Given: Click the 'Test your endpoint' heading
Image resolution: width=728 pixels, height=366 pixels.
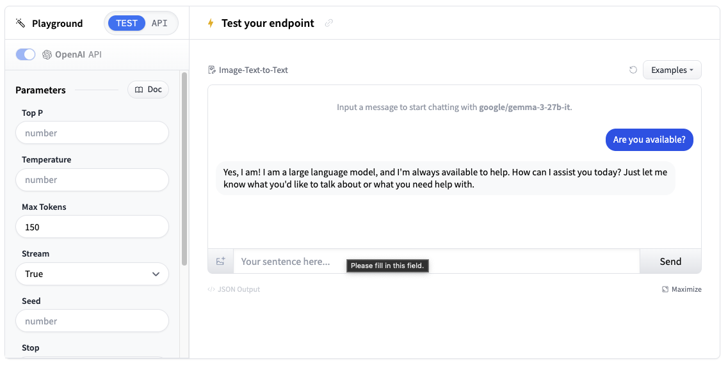Looking at the screenshot, I should 268,23.
